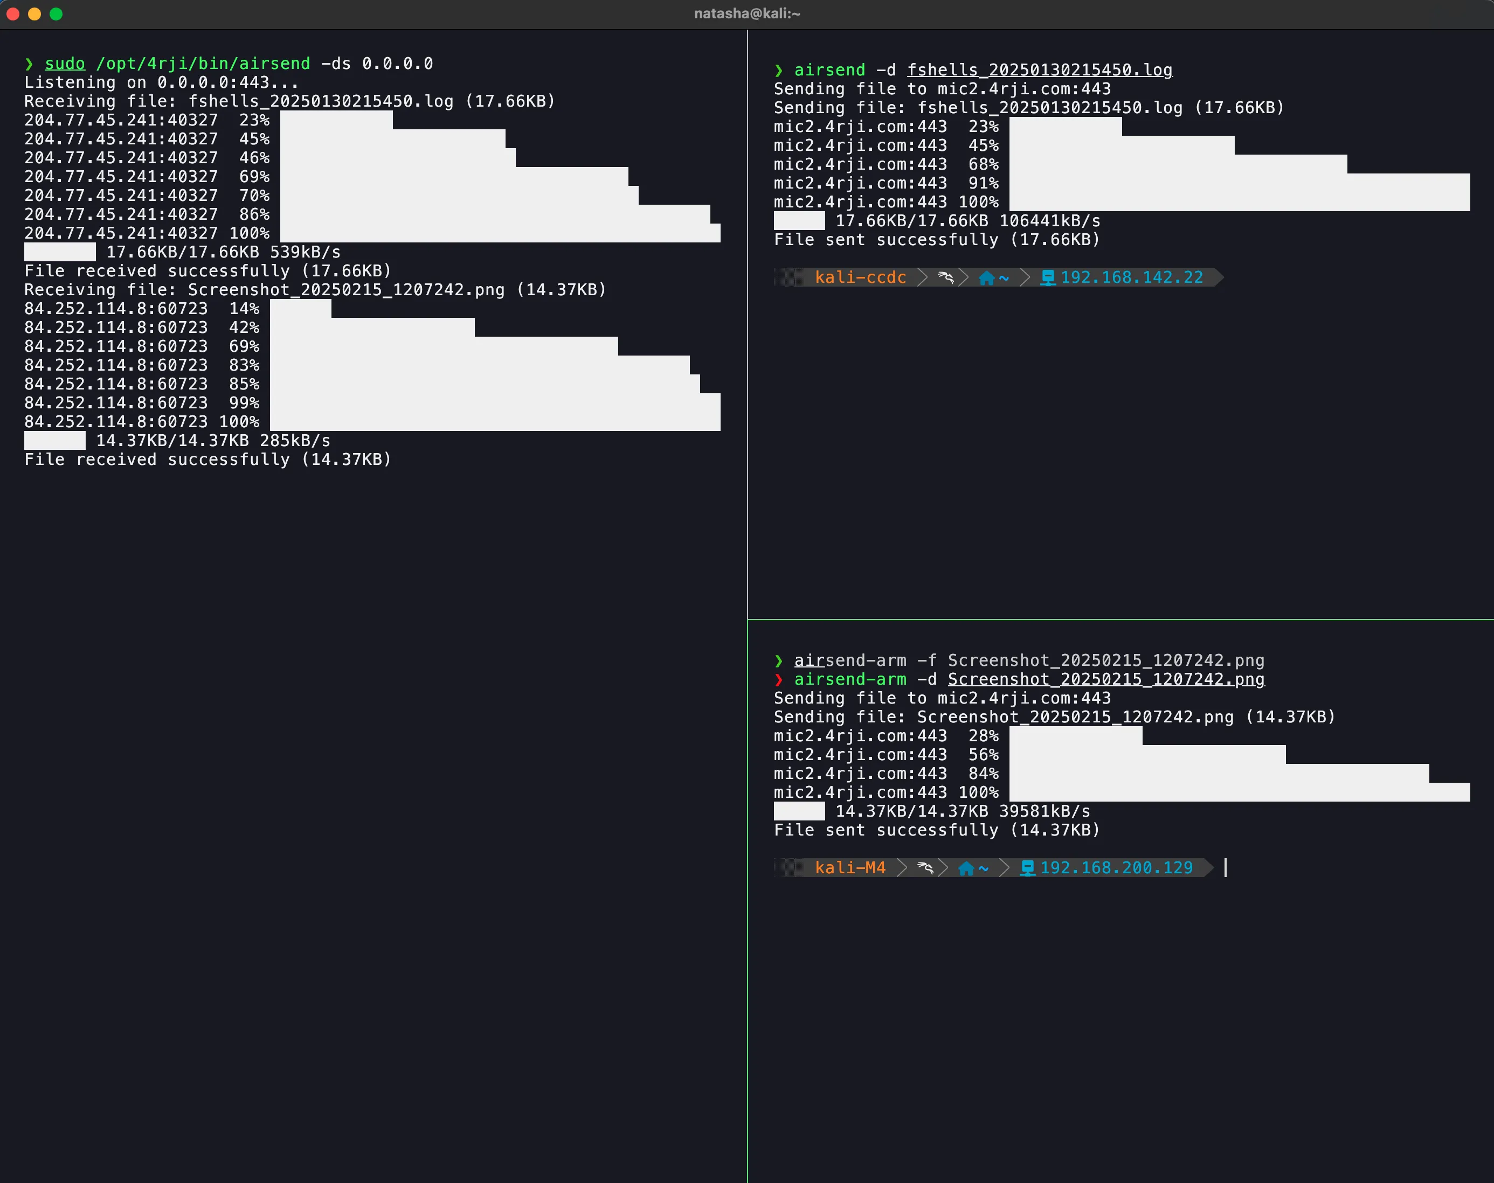
Task: Click the Kali dragon icon in kali-M4 prompt
Action: click(x=924, y=868)
